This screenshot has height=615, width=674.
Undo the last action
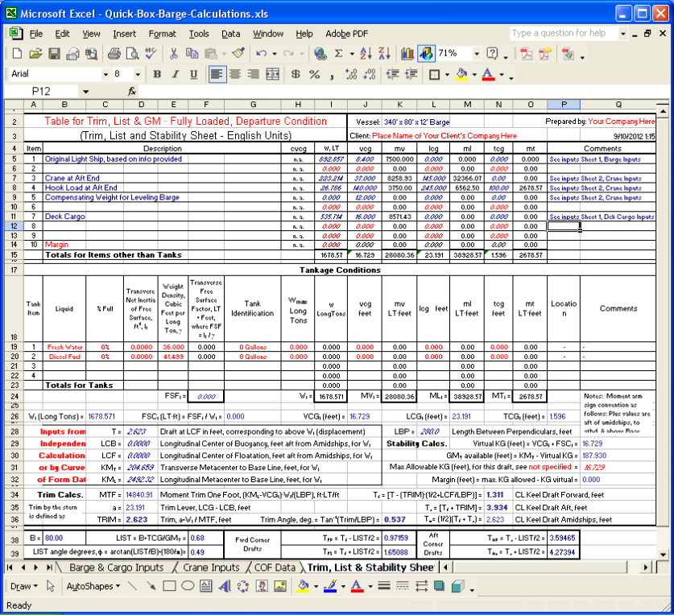(x=261, y=54)
